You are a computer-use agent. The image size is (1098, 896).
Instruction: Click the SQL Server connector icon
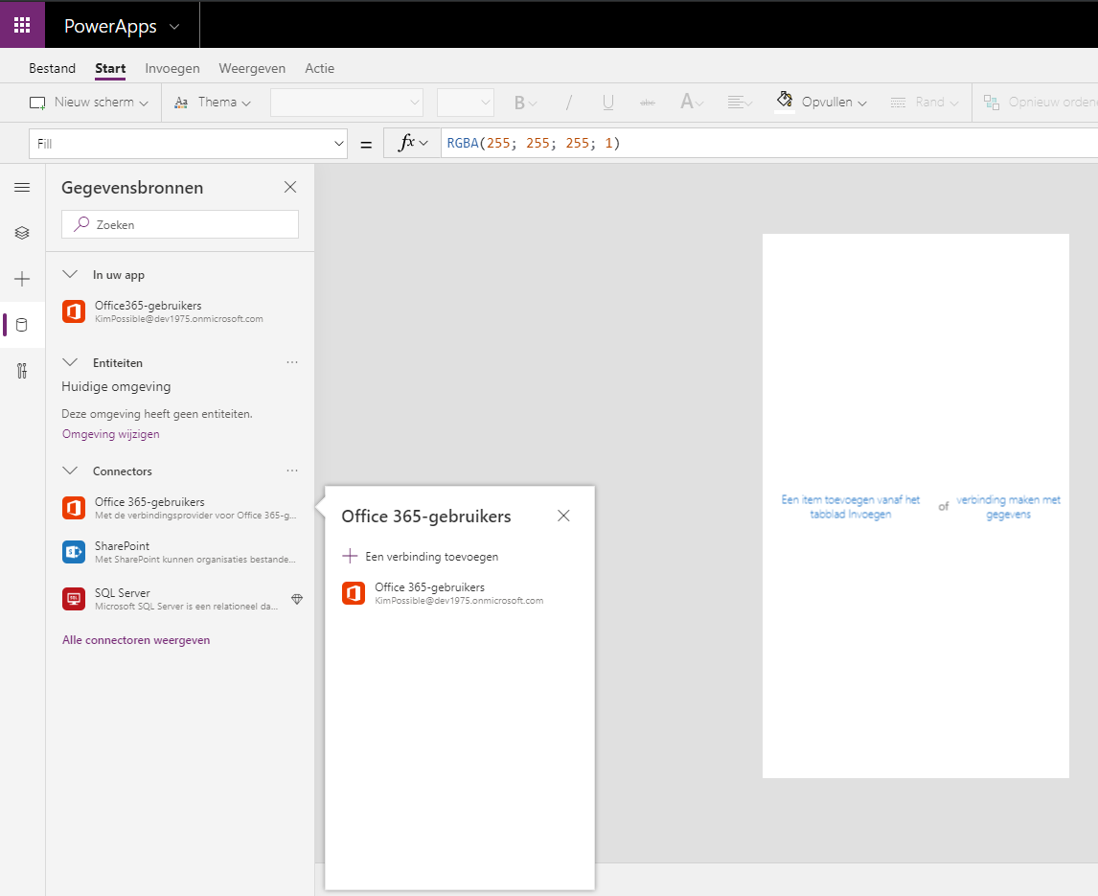click(x=74, y=599)
